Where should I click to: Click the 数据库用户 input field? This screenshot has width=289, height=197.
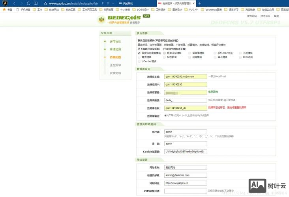(186, 84)
